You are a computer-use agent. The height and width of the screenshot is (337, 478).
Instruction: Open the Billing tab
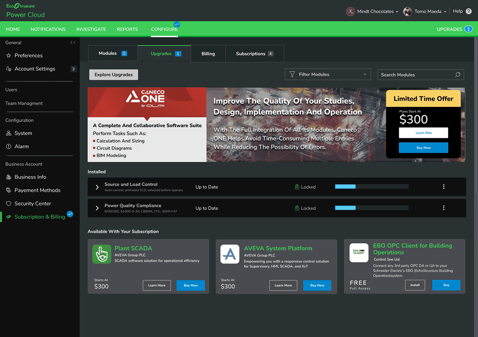pyautogui.click(x=208, y=54)
